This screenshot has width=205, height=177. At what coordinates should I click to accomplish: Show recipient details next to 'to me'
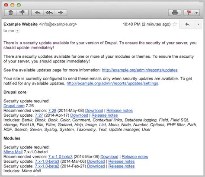pyautogui.click(x=17, y=31)
